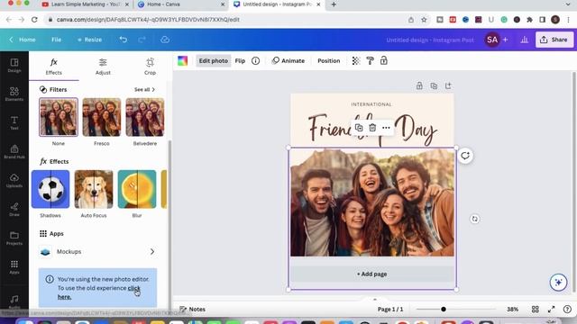Click the undo arrow icon
Viewport: 577px width, 324px height.
124,40
